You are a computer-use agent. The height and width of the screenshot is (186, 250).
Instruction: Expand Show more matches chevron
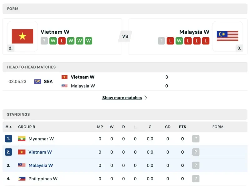click(x=146, y=98)
